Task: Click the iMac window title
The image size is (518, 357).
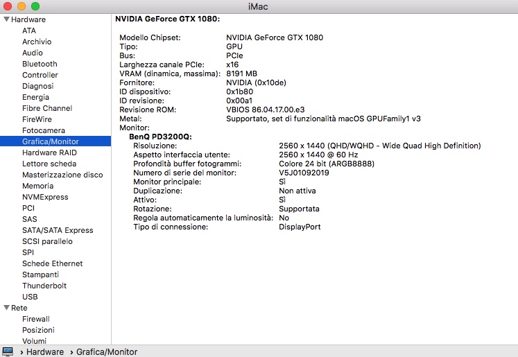Action: 258,6
